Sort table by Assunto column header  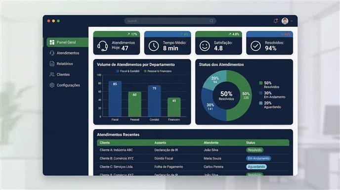tap(160, 142)
